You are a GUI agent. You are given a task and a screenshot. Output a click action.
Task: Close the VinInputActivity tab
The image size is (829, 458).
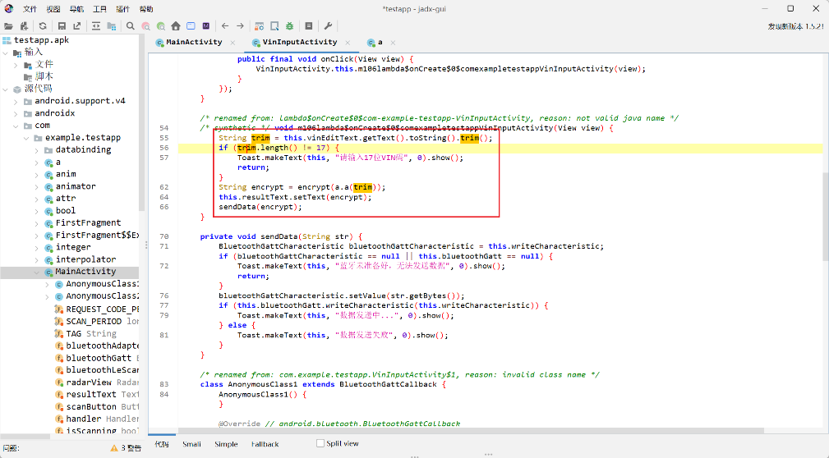348,42
